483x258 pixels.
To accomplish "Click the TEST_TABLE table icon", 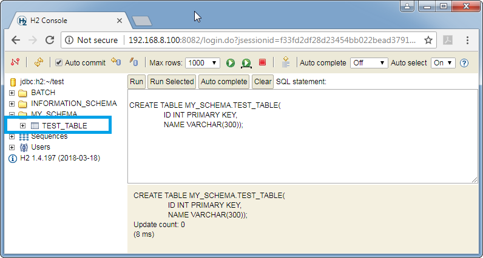I will point(35,125).
